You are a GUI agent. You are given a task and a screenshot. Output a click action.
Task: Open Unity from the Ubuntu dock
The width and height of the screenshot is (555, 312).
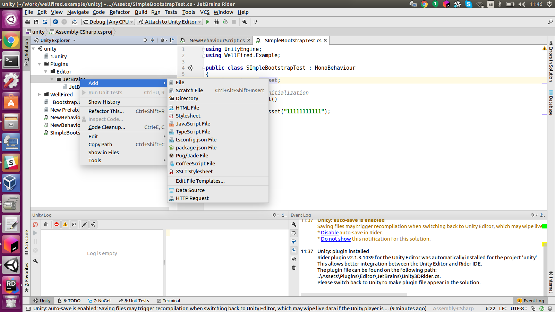click(11, 265)
